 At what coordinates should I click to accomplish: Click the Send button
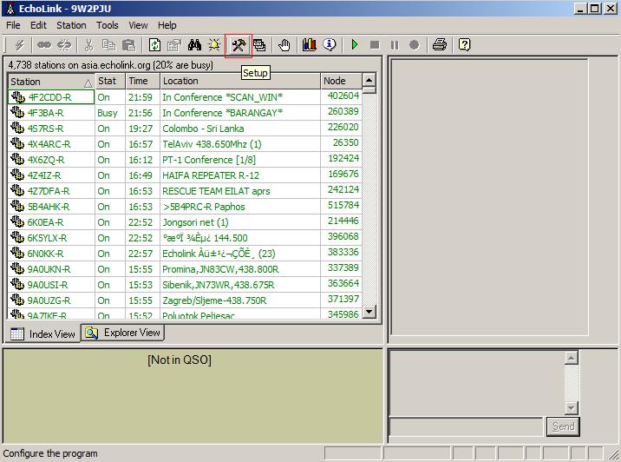pyautogui.click(x=563, y=426)
